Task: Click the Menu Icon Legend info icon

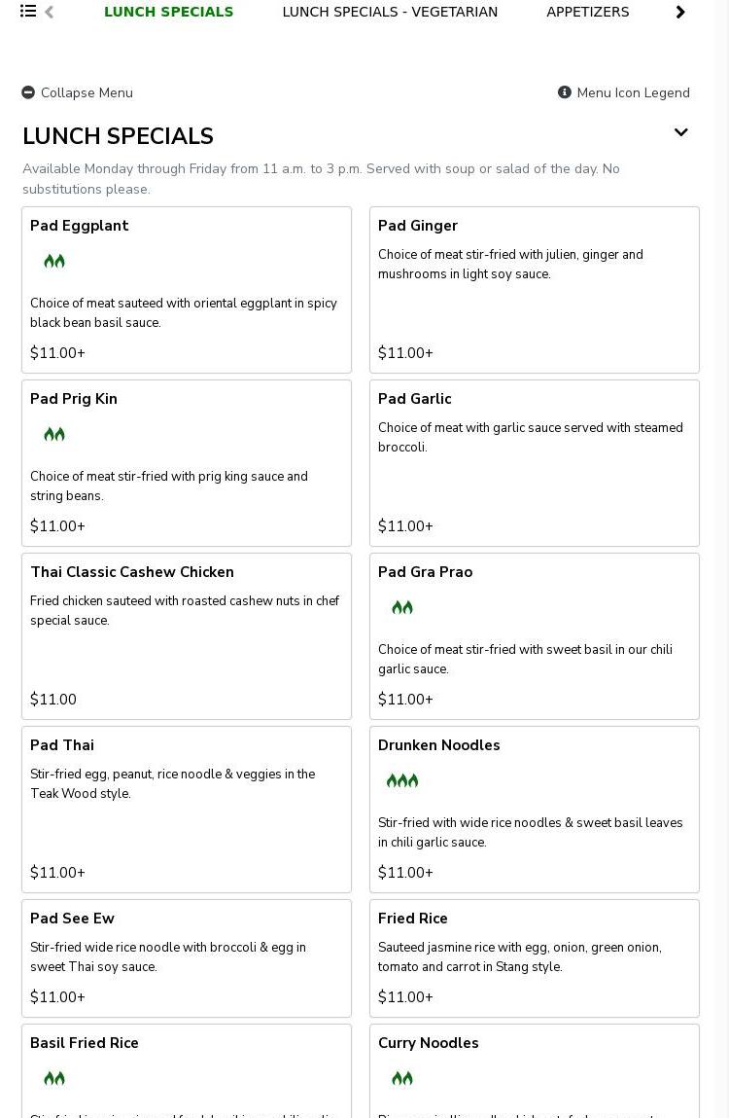Action: tap(565, 92)
